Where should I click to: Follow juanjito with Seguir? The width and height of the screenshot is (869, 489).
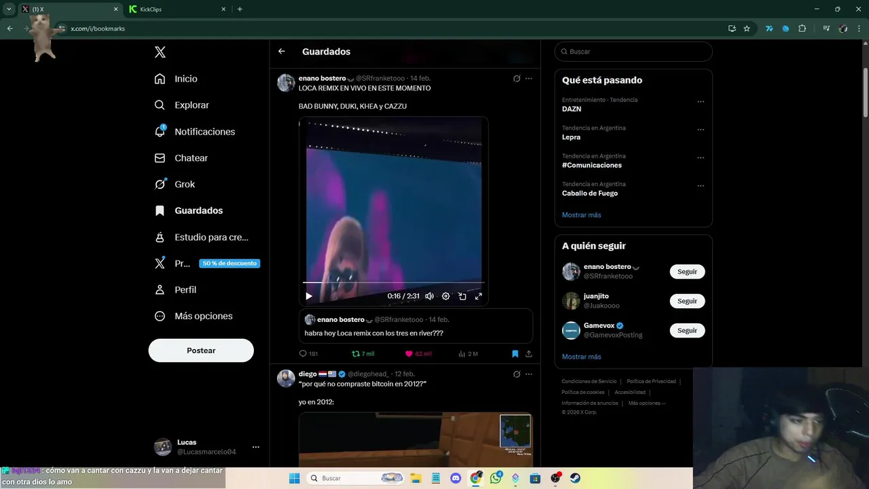pyautogui.click(x=687, y=301)
